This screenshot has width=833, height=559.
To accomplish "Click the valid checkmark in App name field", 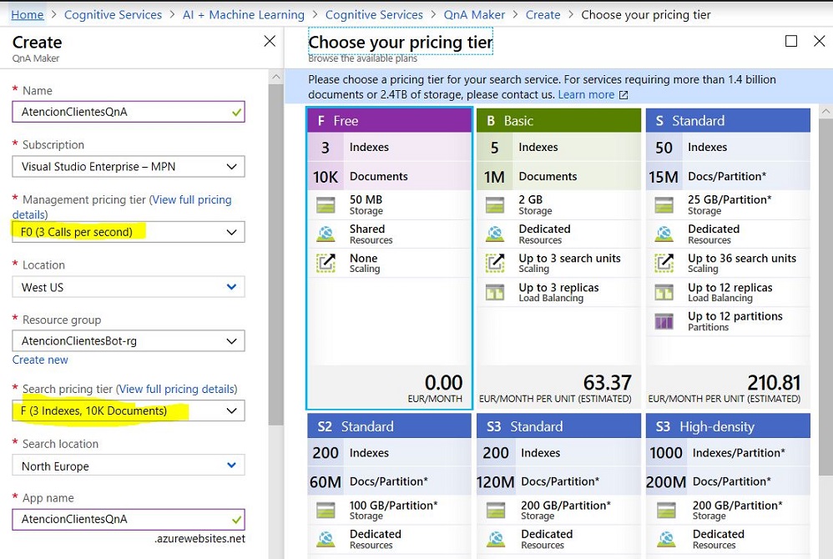I will [236, 520].
